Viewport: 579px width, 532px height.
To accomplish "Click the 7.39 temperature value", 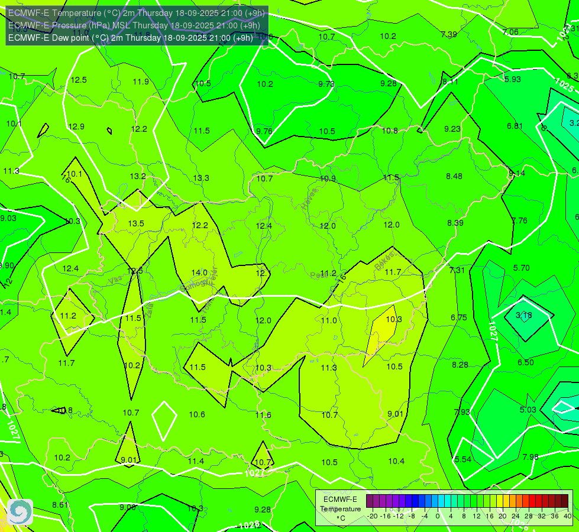I will click(449, 34).
